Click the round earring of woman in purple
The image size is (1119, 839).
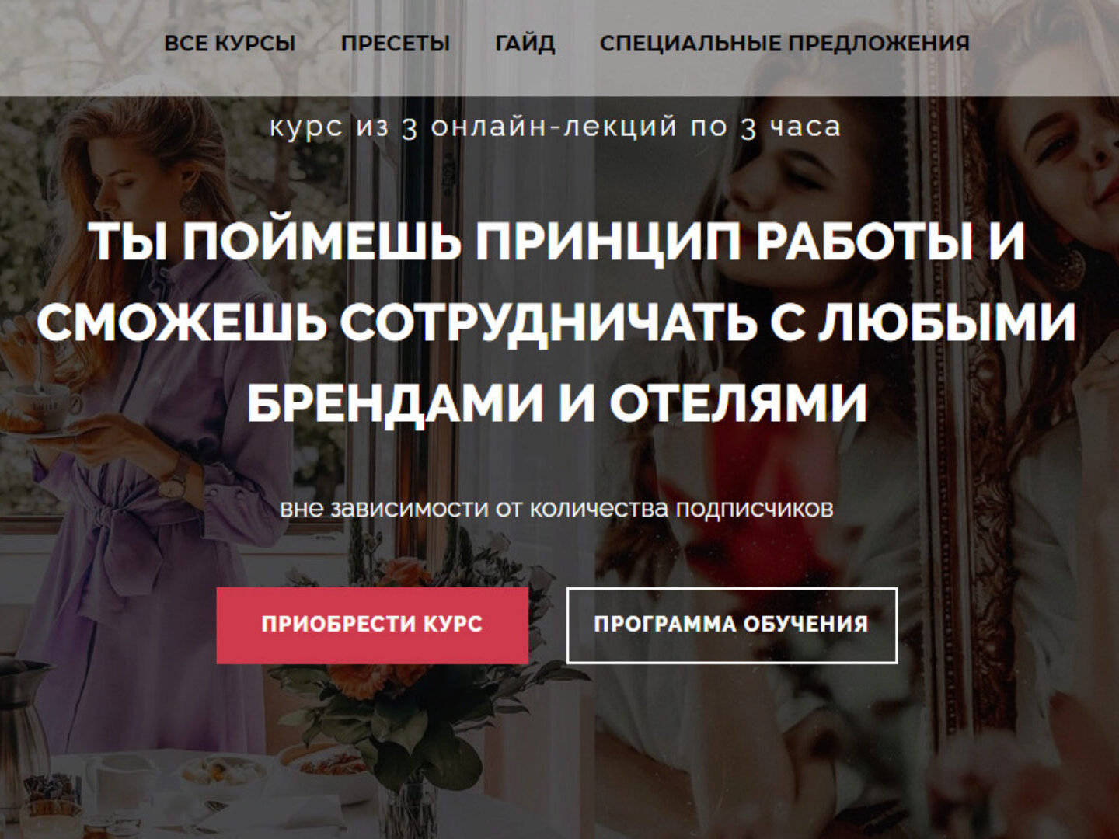[x=190, y=204]
